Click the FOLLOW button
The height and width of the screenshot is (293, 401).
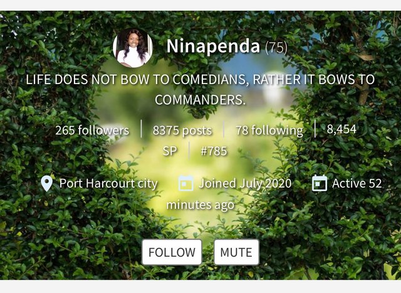(172, 252)
